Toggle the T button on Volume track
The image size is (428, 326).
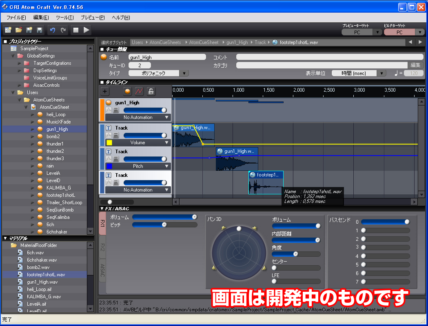click(109, 128)
